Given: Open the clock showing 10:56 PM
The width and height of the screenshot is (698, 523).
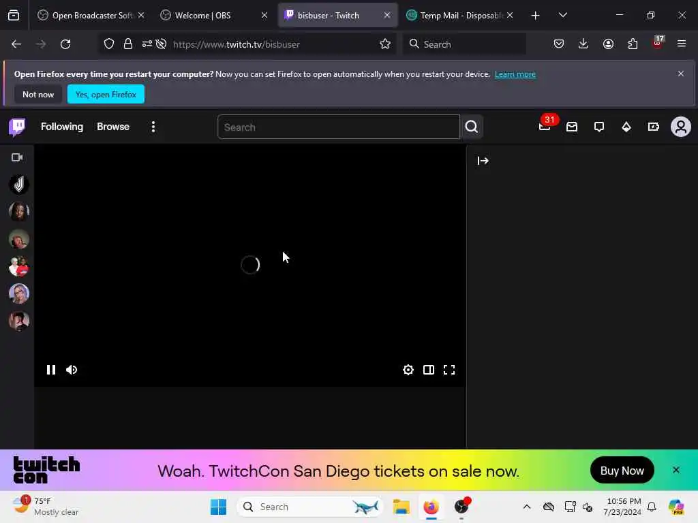Looking at the screenshot, I should pos(622,507).
